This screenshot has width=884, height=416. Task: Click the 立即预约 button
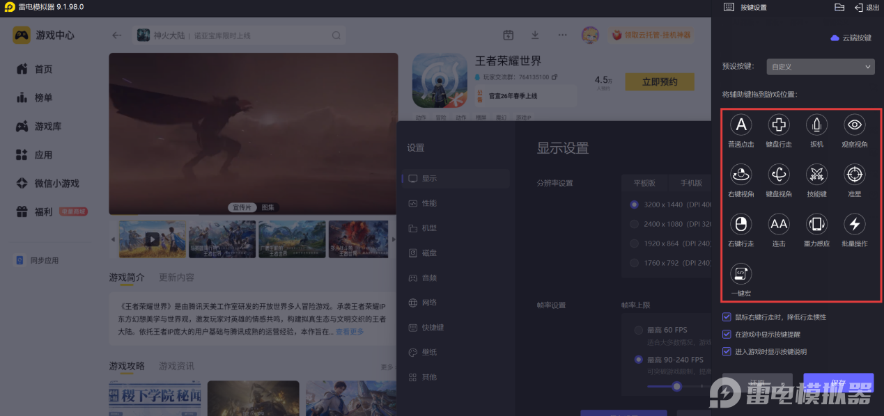[x=659, y=82]
